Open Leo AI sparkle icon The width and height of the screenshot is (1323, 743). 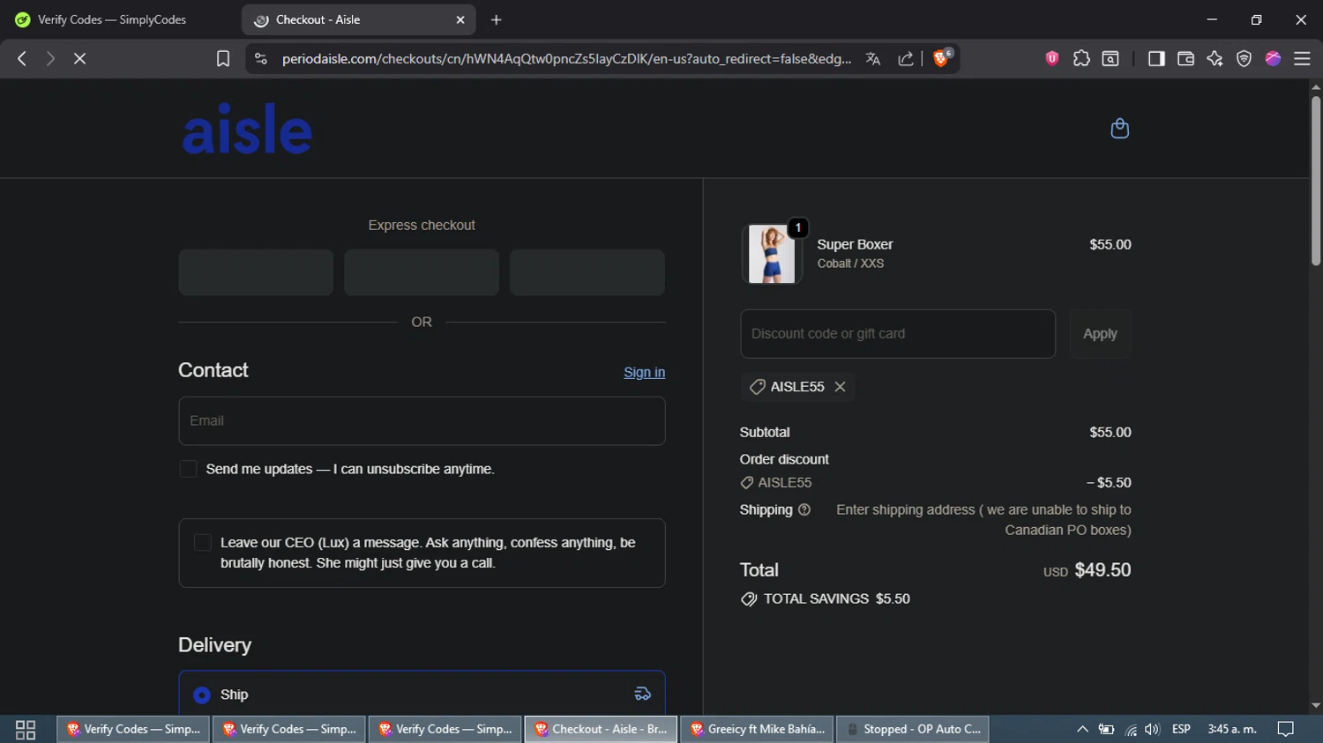(1215, 58)
